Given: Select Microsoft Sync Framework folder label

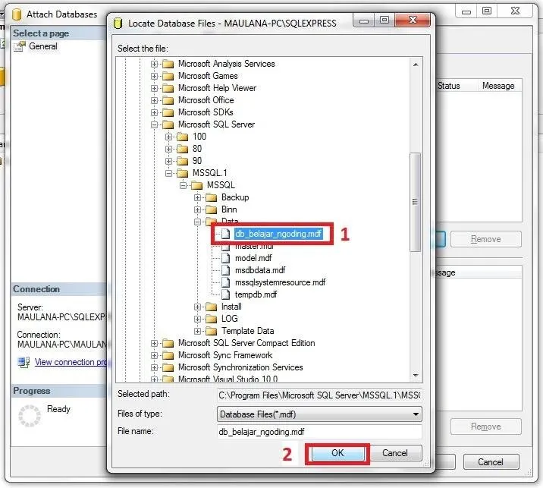Looking at the screenshot, I should [x=225, y=355].
